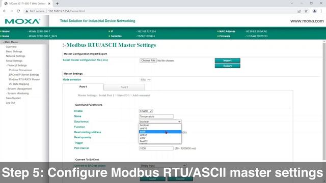Select int32 in the data format list
This screenshot has height=183, width=326.
coord(160,138)
